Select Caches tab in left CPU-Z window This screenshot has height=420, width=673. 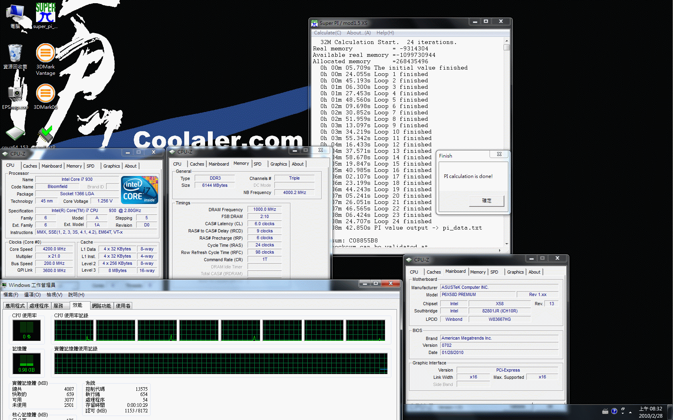[30, 166]
